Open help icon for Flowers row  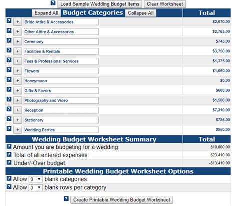(9, 70)
